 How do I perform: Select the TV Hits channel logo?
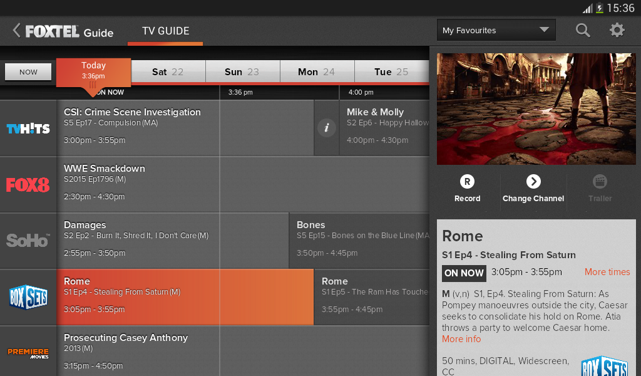click(x=28, y=128)
